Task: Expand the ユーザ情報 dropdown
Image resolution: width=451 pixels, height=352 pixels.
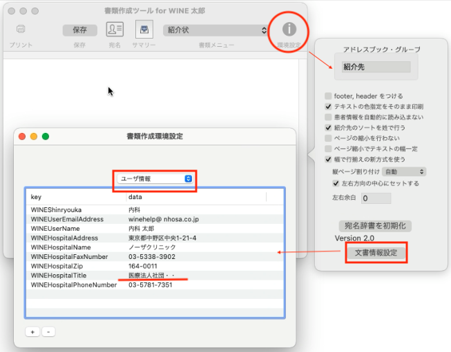Action: click(155, 178)
